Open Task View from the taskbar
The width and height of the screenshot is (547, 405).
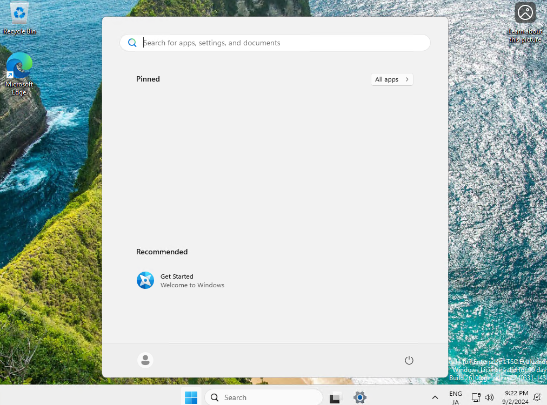335,397
